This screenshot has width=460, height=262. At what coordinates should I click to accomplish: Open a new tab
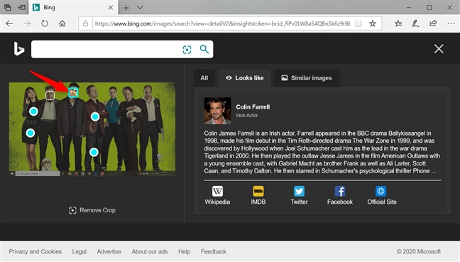(126, 8)
